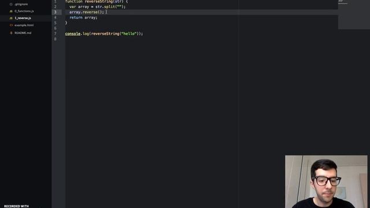Click the closing brace on line 5
This screenshot has height=208, width=370.
pyautogui.click(x=66, y=23)
